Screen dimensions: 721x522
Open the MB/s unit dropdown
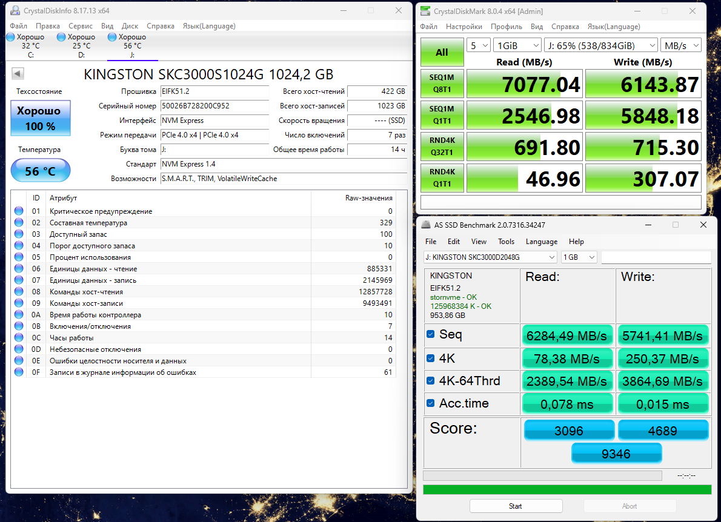[681, 45]
